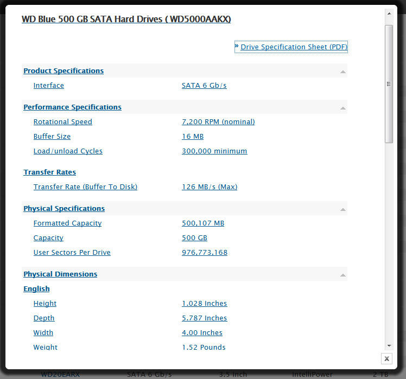406x379 pixels.
Task: Click the vertical scrollbar thumb
Action: [x=389, y=84]
